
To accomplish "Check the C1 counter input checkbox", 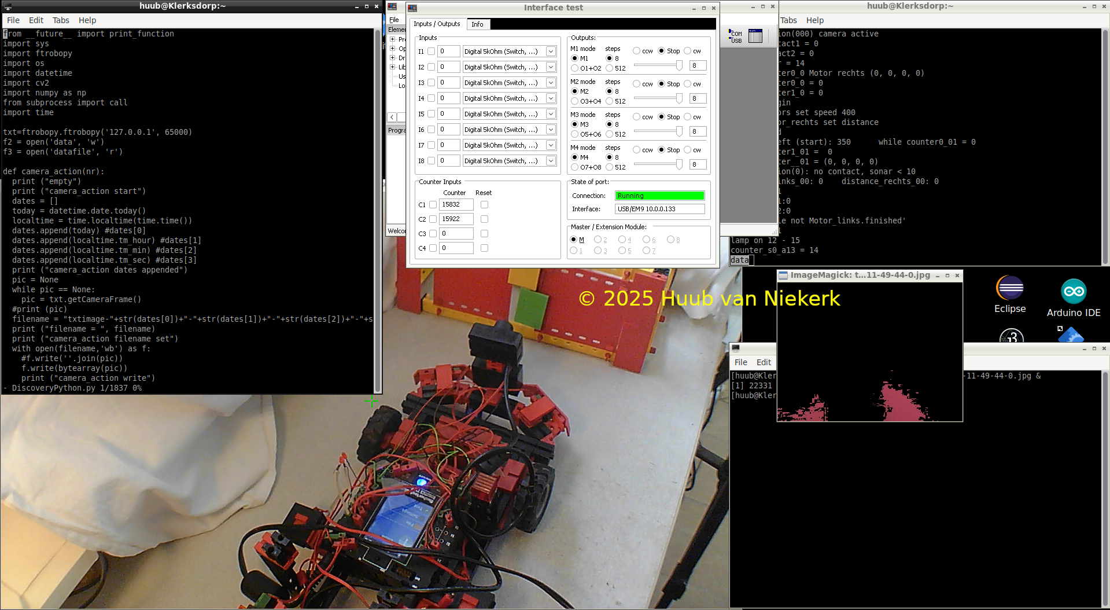I will (433, 205).
